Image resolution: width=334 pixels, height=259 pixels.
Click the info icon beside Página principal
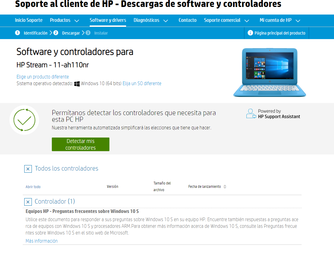pos(250,33)
